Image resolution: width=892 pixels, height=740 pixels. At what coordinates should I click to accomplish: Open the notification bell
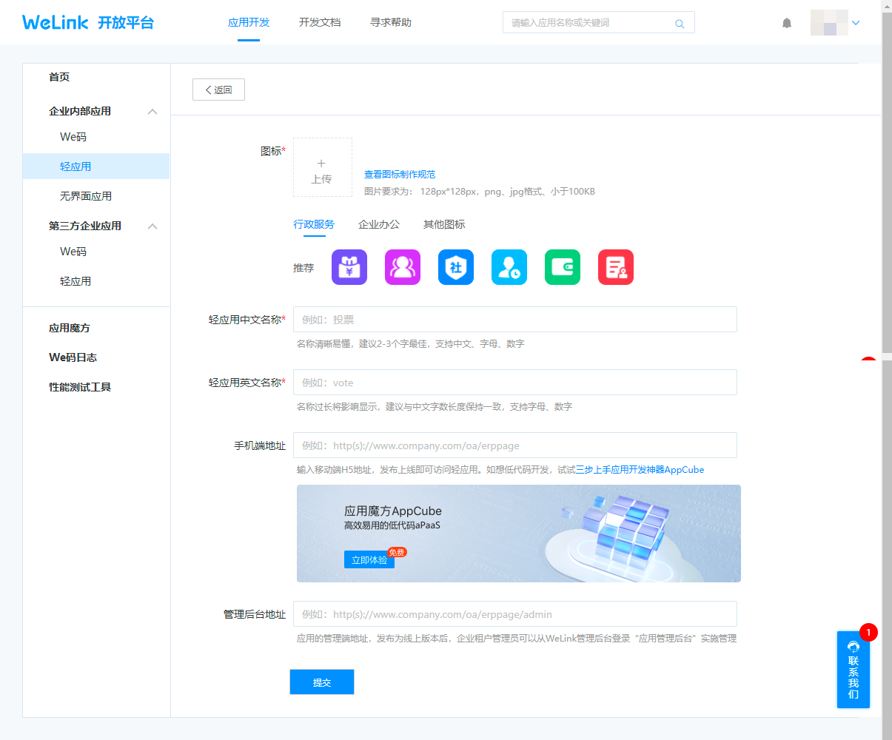click(787, 23)
